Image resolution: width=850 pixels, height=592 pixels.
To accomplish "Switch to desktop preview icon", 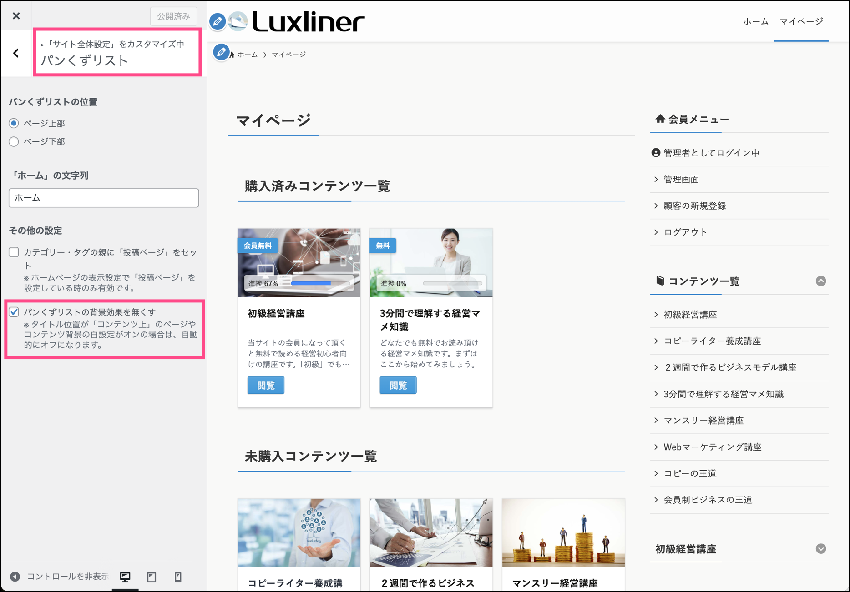I will pyautogui.click(x=125, y=577).
